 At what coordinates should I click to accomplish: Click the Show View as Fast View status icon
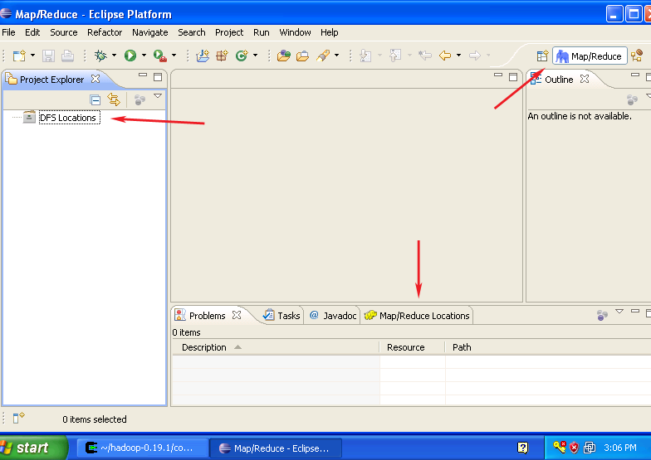[18, 418]
